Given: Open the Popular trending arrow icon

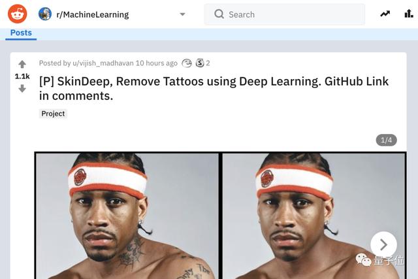Looking at the screenshot, I should [x=385, y=14].
